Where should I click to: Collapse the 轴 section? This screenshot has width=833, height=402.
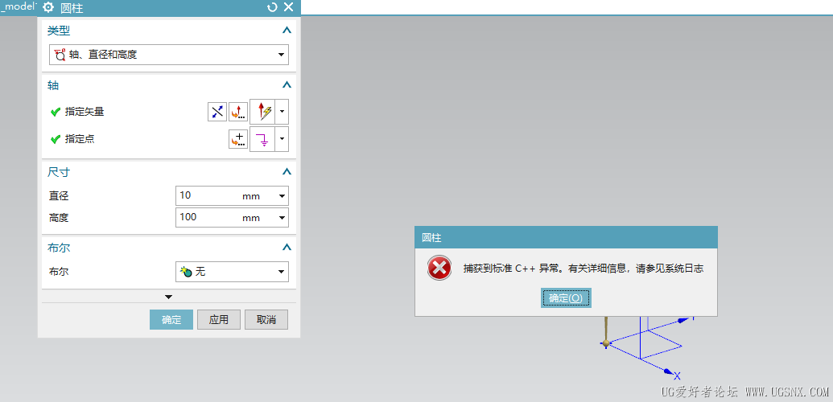coord(287,84)
